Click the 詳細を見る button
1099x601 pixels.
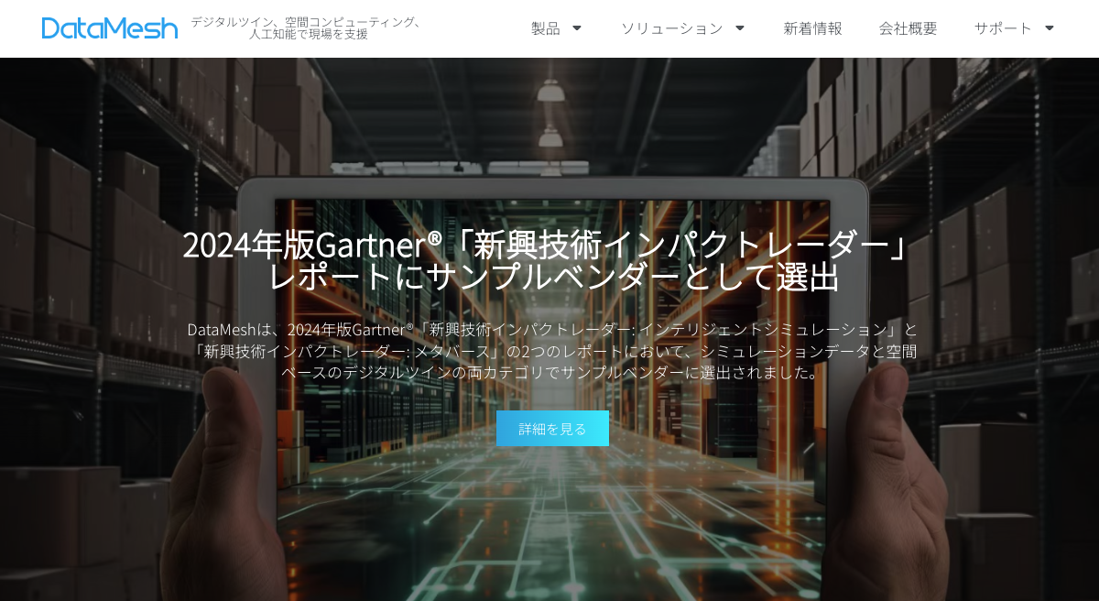tap(552, 428)
